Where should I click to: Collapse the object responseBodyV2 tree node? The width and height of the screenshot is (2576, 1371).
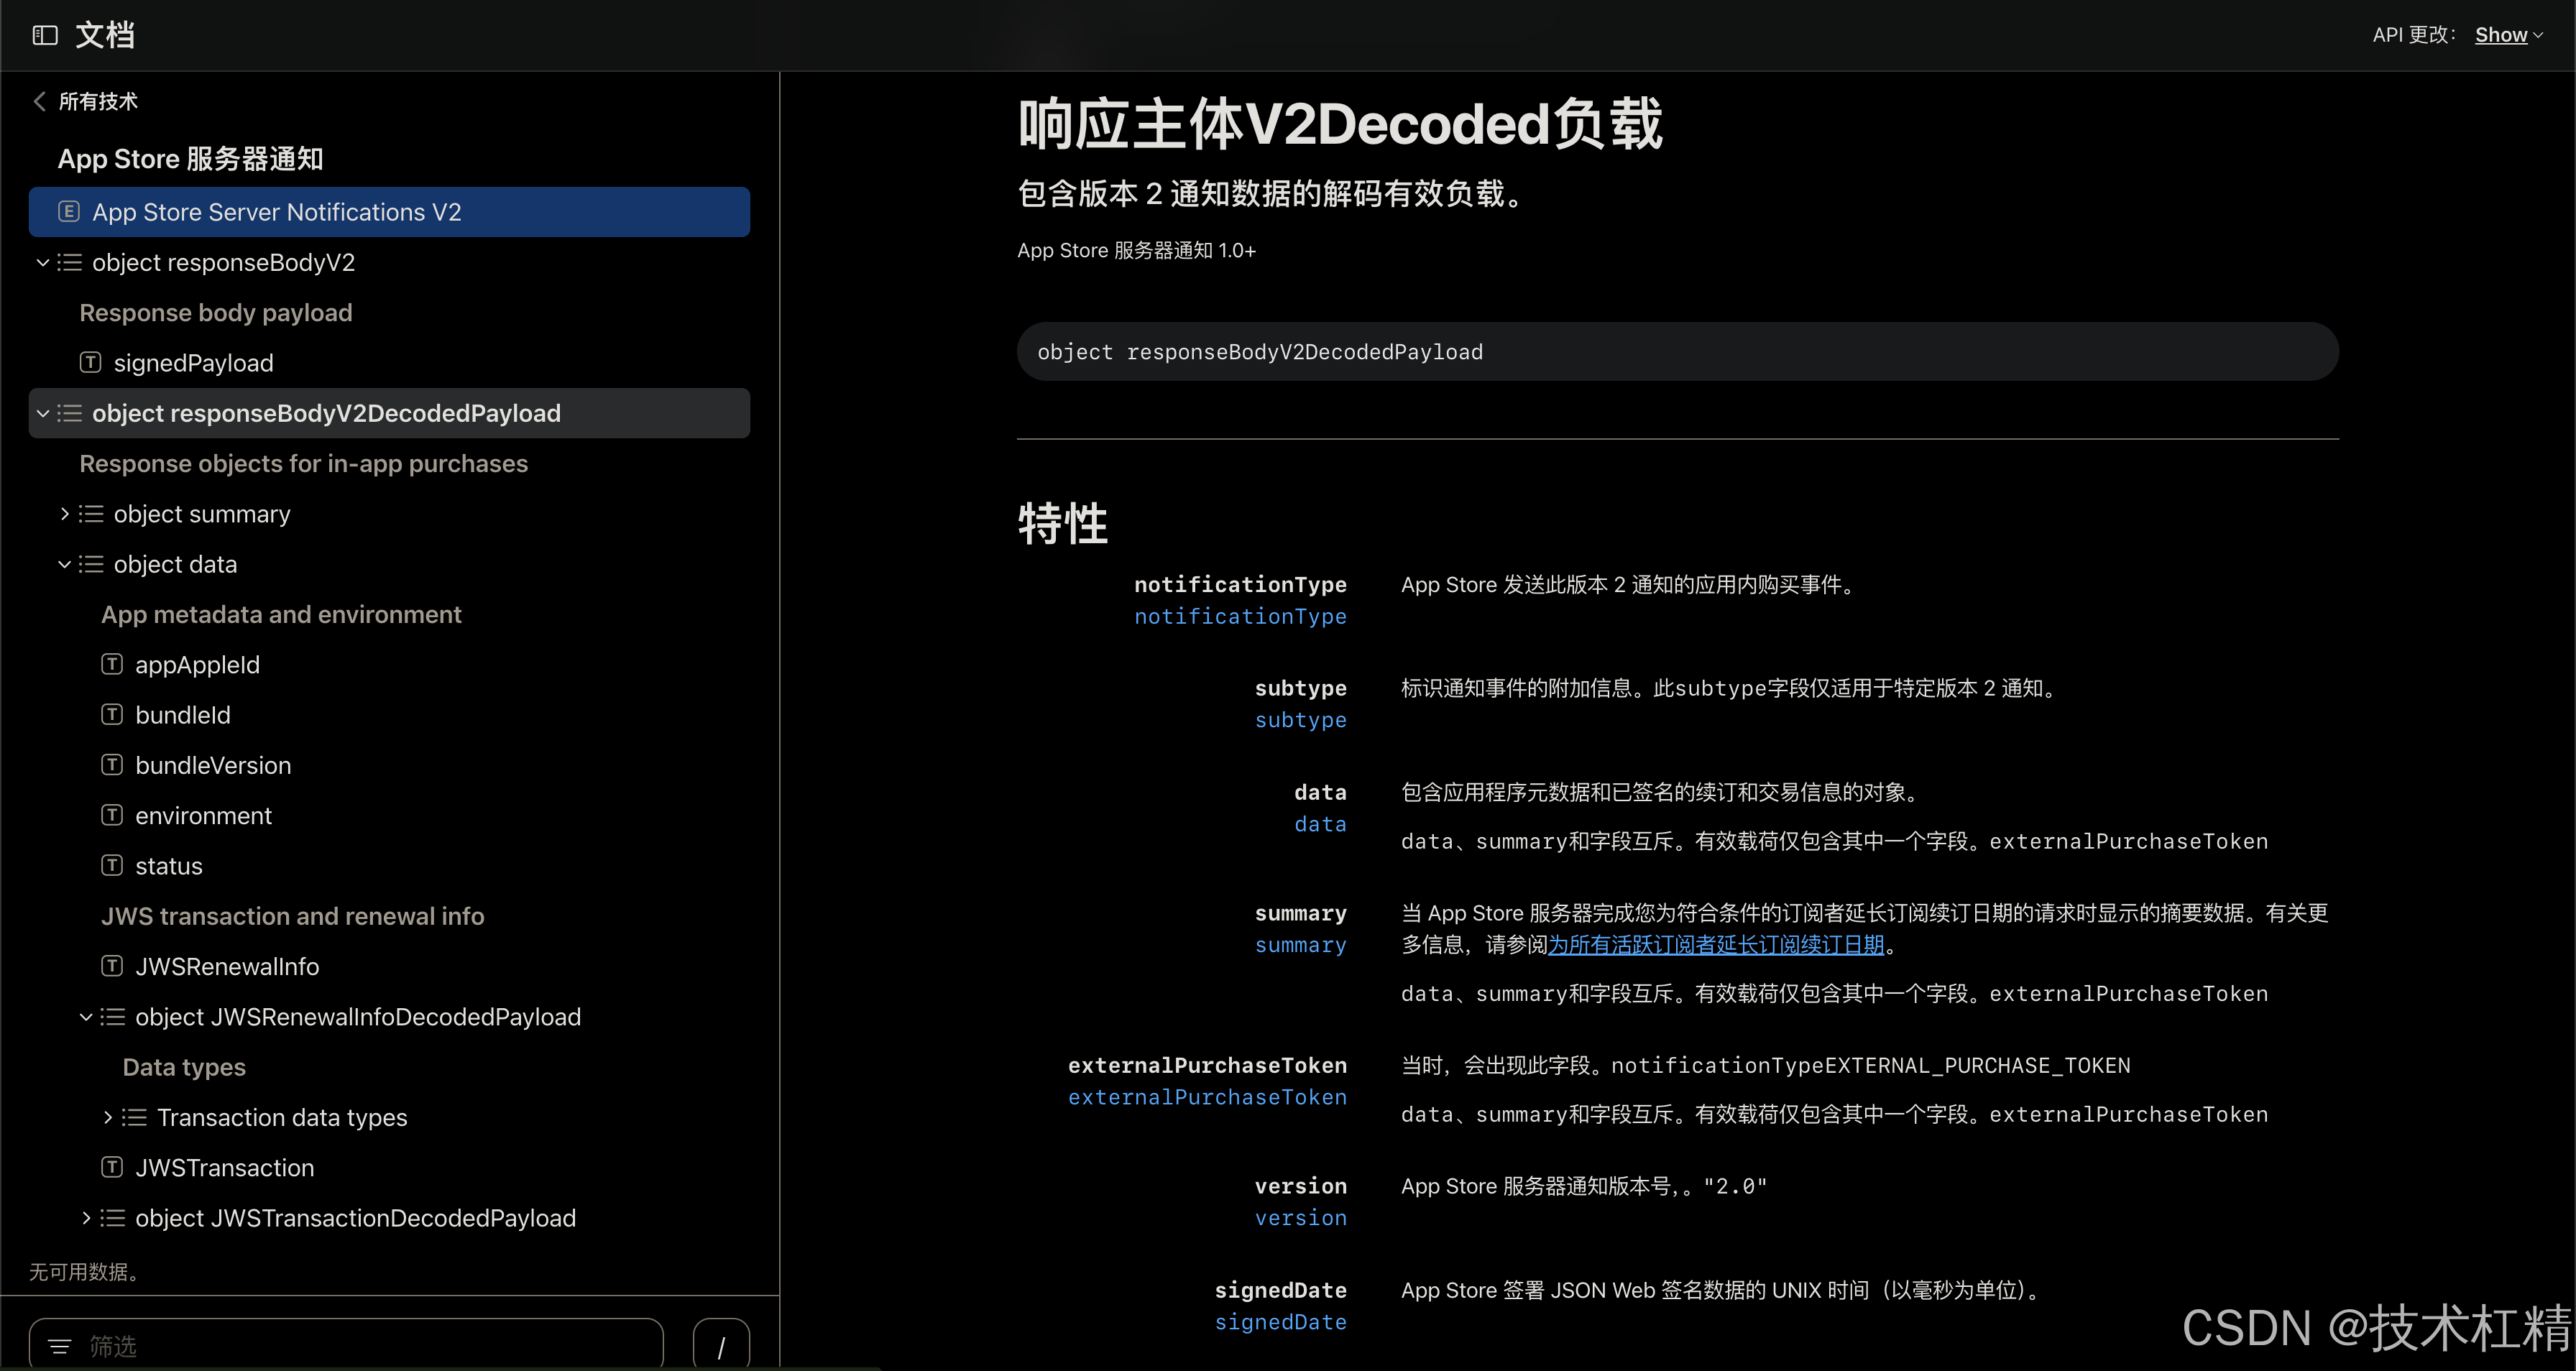(43, 263)
